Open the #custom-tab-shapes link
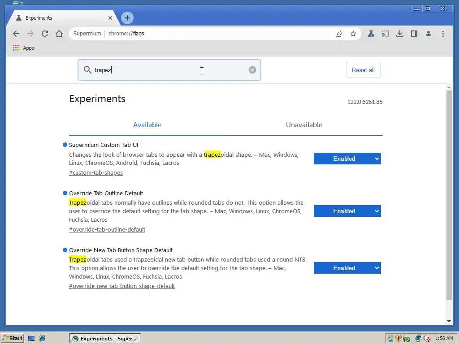Screen dimensions: 459x344 tap(96, 172)
